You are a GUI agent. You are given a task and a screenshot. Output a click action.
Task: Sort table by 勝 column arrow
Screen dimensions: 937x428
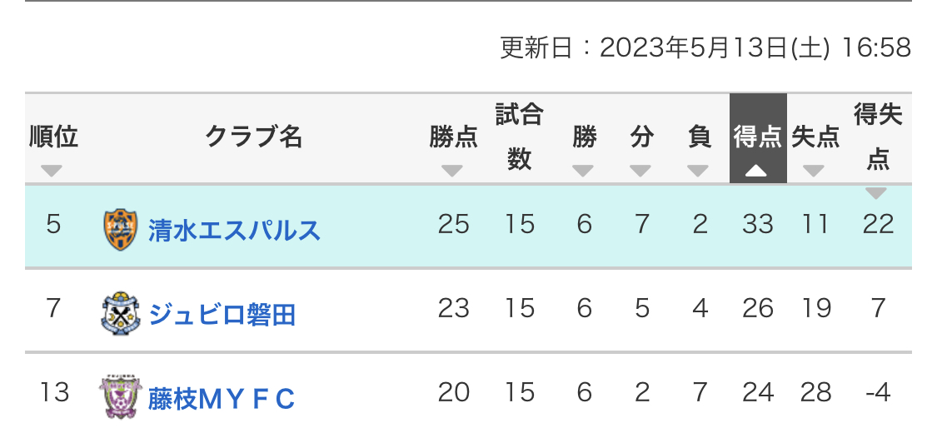pos(583,171)
